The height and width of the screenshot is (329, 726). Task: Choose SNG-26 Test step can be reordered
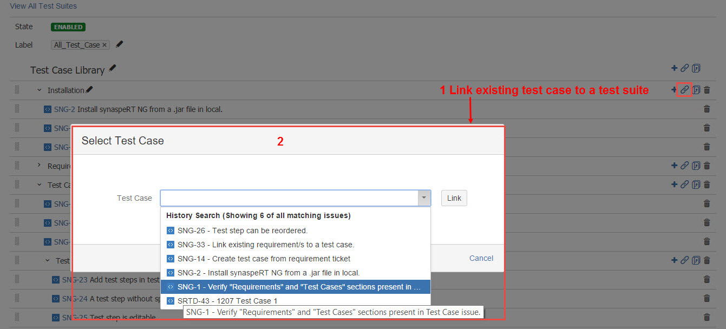[x=296, y=231]
